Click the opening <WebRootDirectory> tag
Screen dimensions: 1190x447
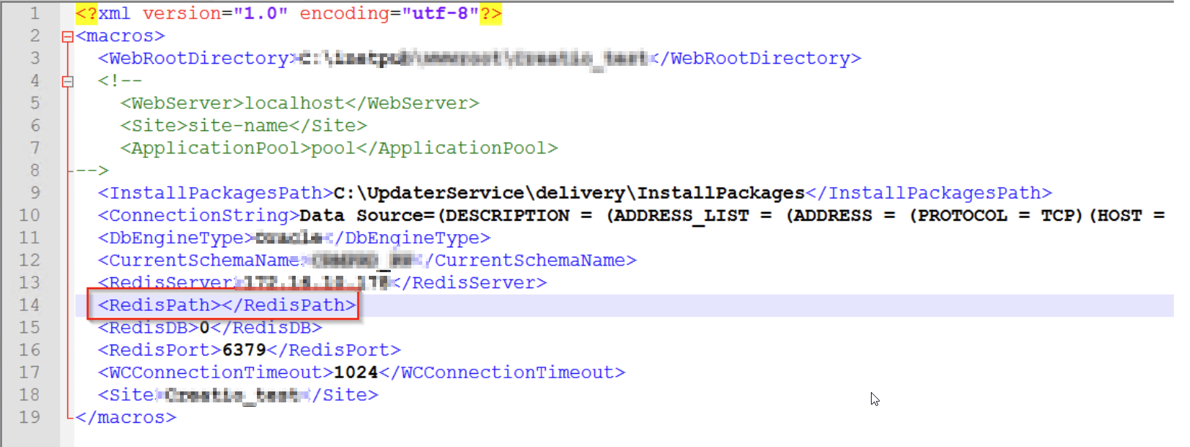[195, 59]
